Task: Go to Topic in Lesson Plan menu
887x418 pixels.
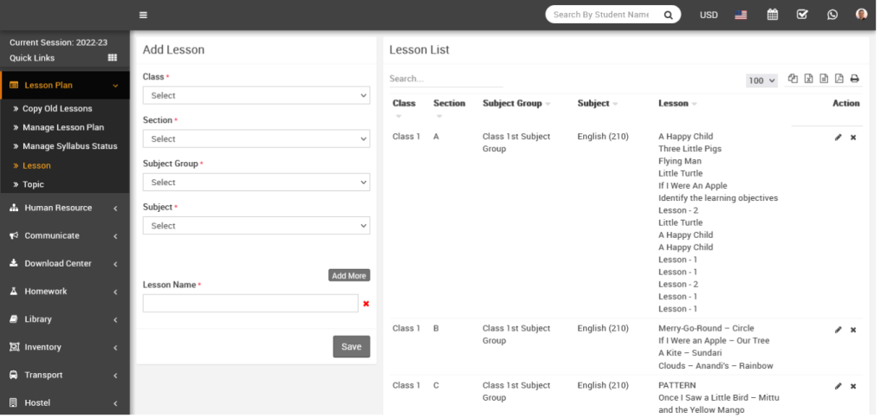Action: pyautogui.click(x=33, y=184)
